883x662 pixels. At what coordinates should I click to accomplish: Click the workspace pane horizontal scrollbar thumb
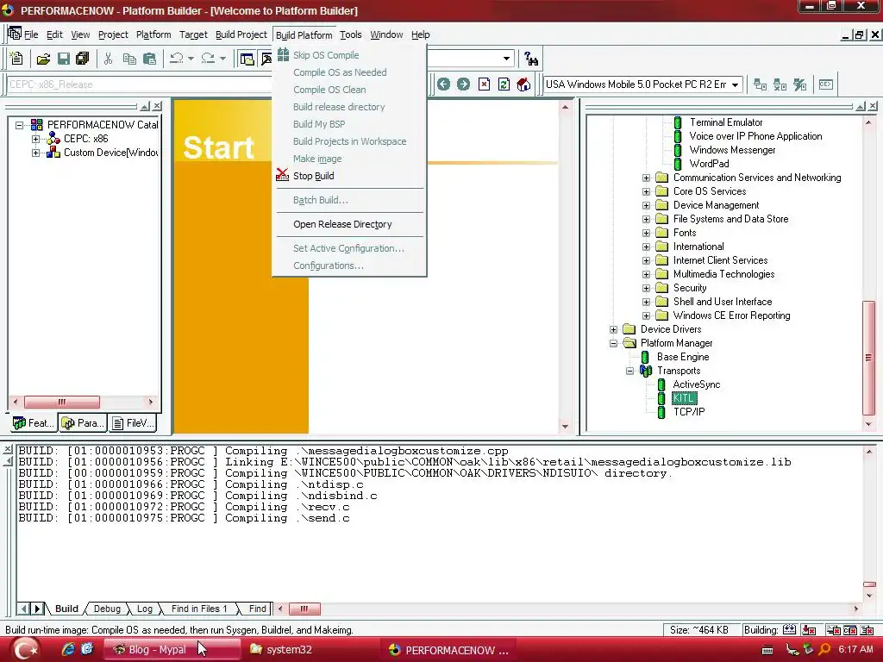pyautogui.click(x=62, y=402)
